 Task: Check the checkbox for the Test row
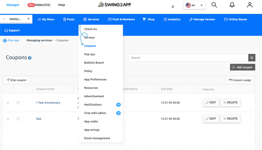point(18,118)
